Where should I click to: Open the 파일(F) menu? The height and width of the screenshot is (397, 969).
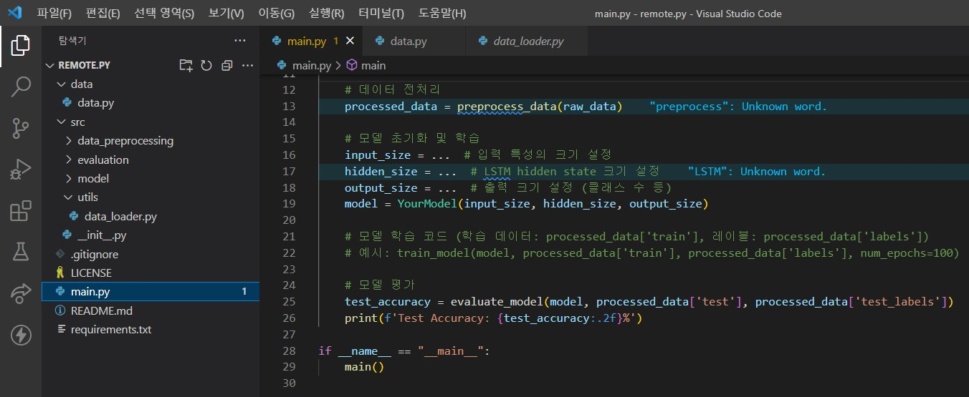[x=54, y=14]
